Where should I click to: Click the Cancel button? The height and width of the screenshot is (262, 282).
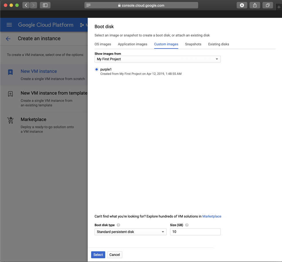(x=115, y=255)
